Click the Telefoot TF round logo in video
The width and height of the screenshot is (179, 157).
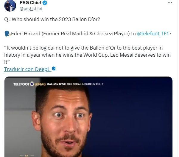pos(32,84)
